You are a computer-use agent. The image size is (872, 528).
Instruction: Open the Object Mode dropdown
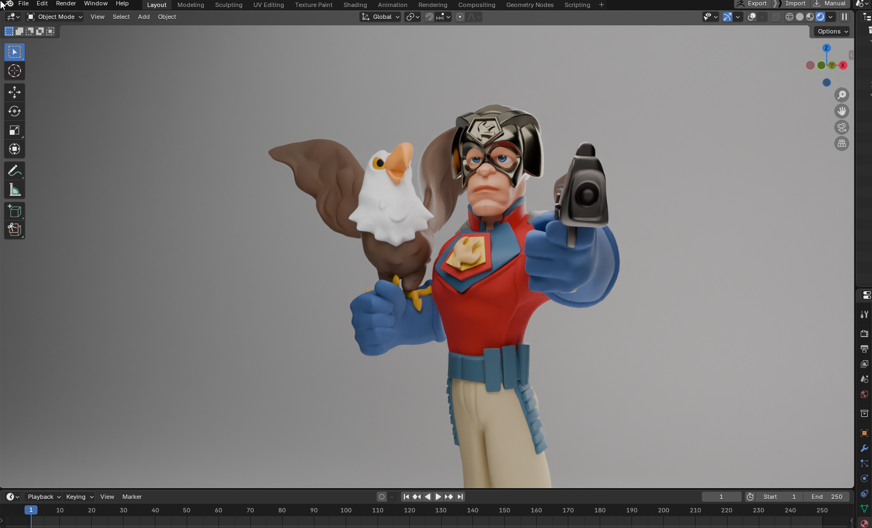pos(55,17)
